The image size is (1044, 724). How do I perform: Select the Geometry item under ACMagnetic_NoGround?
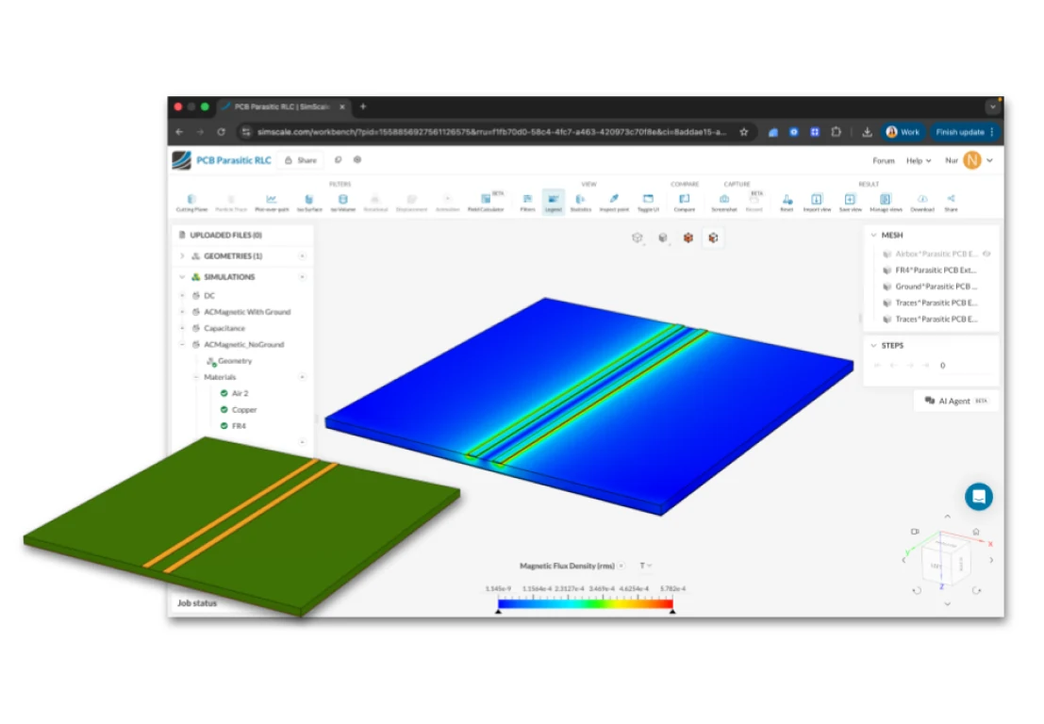click(x=235, y=361)
